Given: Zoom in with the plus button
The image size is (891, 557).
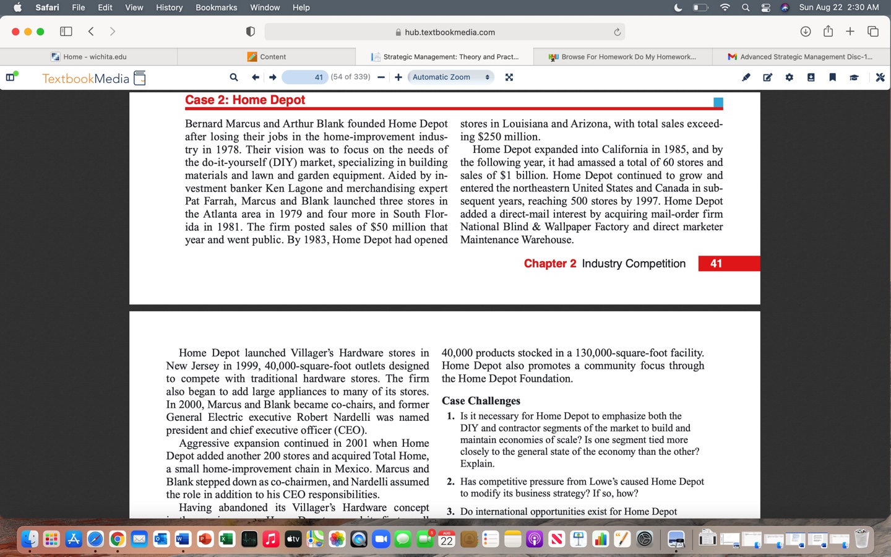Looking at the screenshot, I should pyautogui.click(x=398, y=77).
